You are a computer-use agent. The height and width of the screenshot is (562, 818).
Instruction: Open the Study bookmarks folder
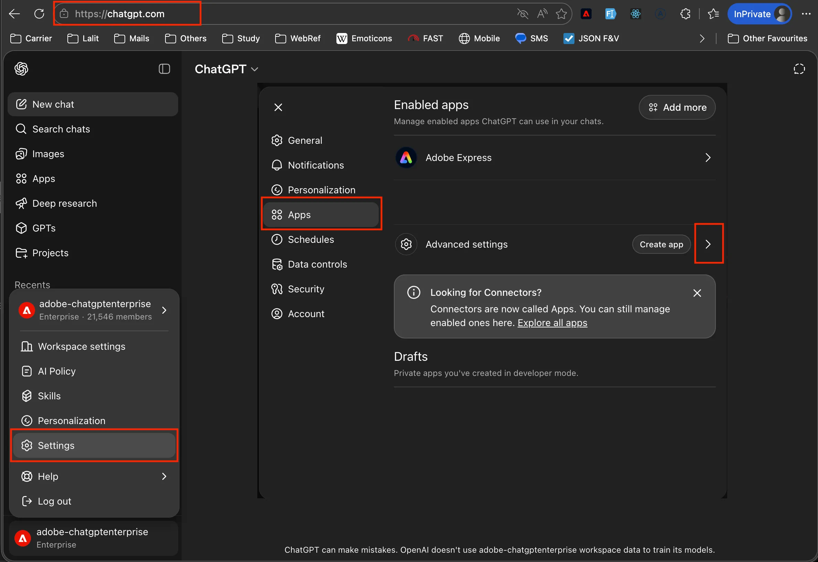(x=241, y=39)
